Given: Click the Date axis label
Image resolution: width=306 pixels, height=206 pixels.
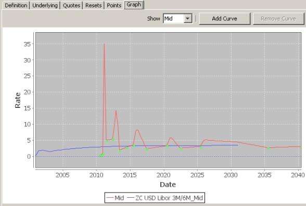Looking at the screenshot, I should pyautogui.click(x=168, y=184).
